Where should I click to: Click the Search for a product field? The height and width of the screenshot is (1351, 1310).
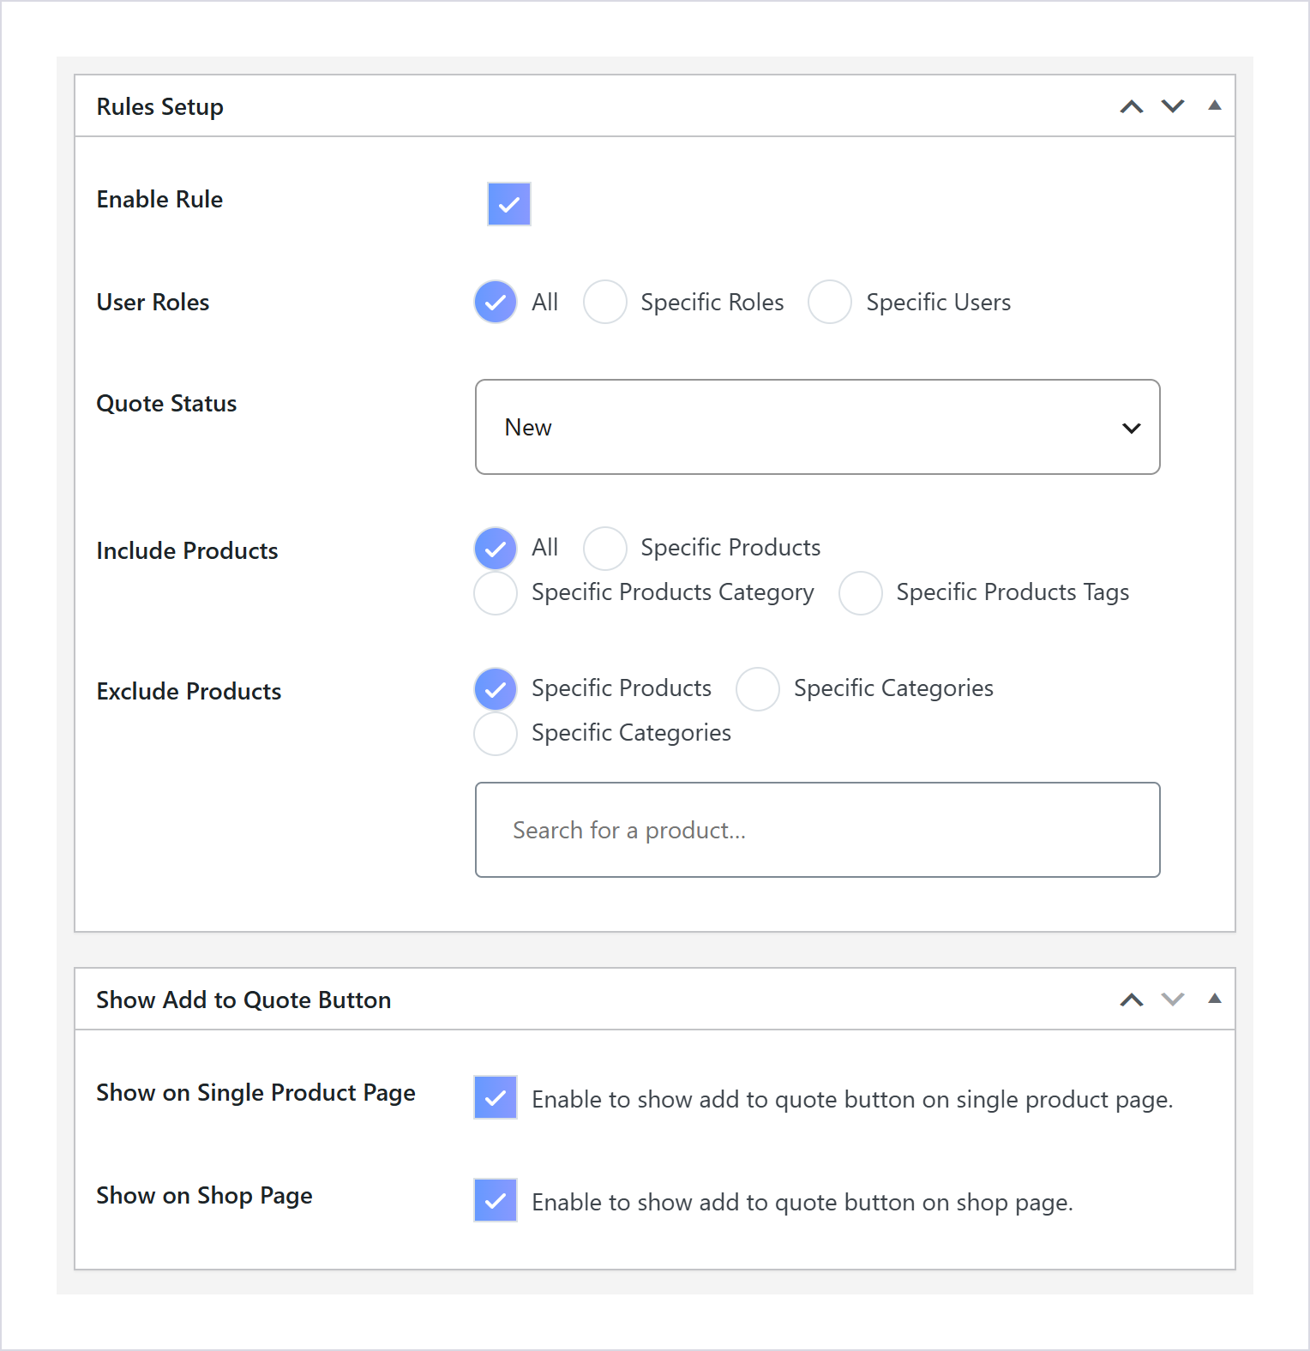tap(818, 830)
